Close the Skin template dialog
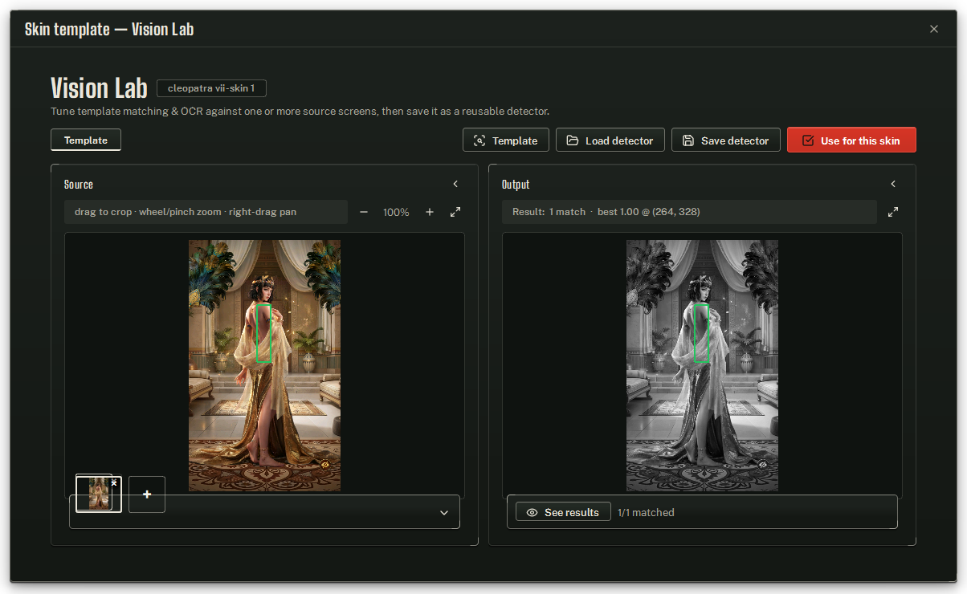This screenshot has width=967, height=594. tap(933, 29)
